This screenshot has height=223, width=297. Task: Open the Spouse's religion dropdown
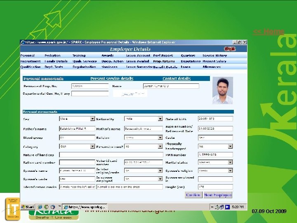230,171
